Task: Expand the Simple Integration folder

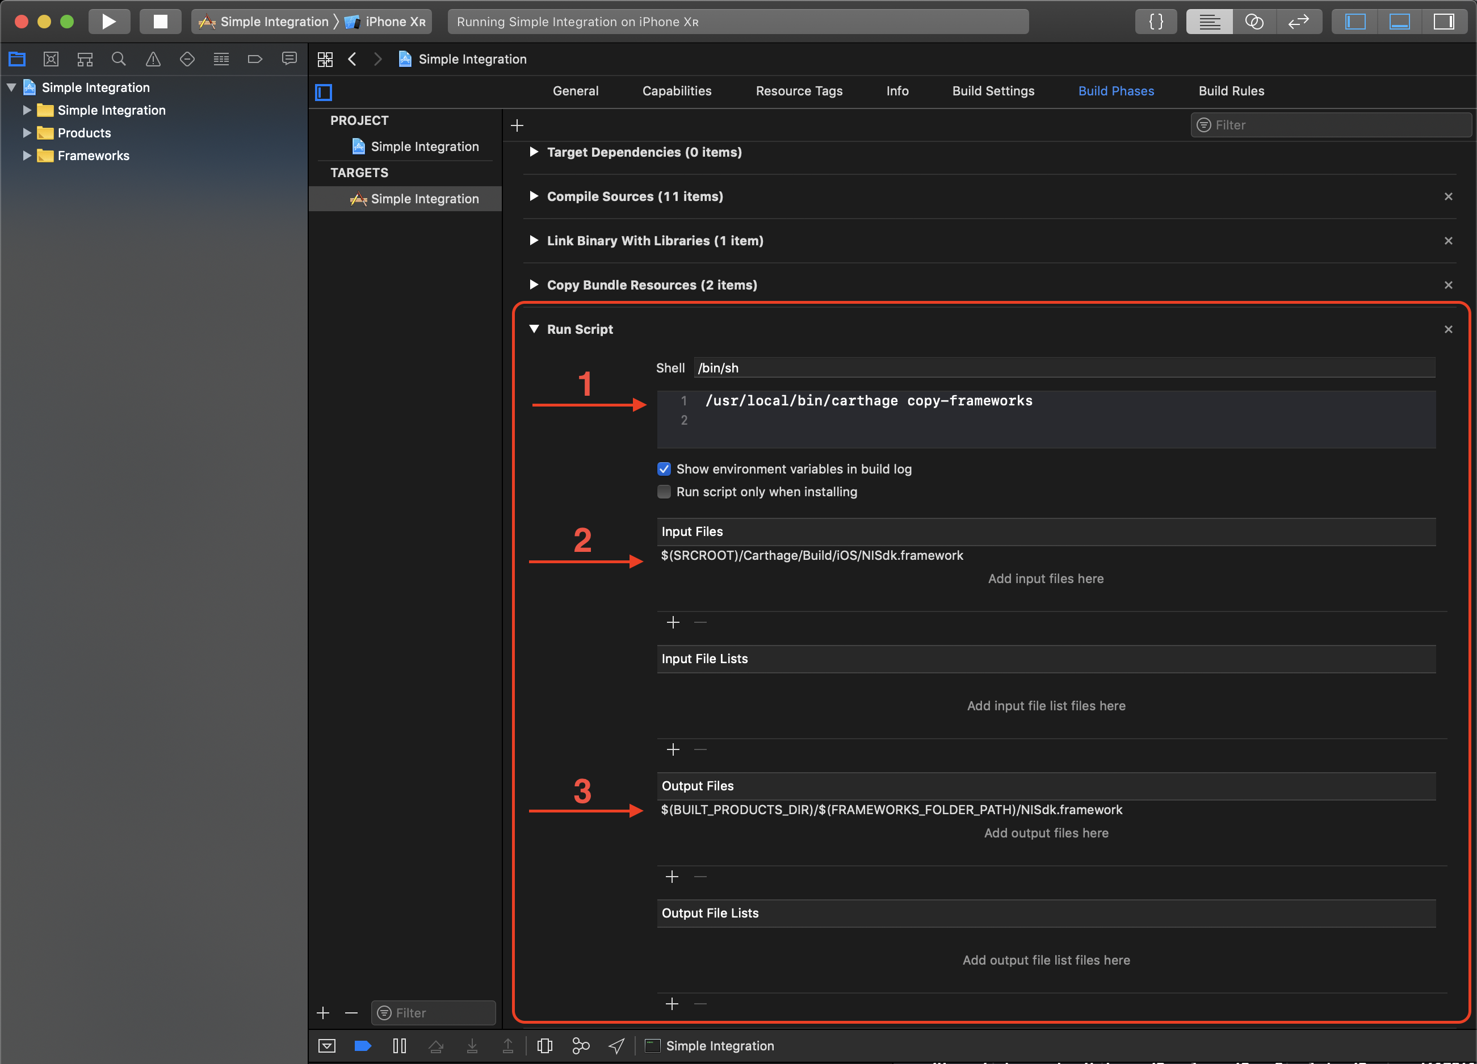Action: pos(27,110)
